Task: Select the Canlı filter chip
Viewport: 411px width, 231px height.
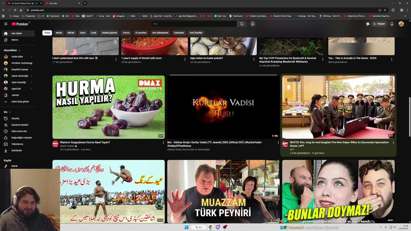Action: pyautogui.click(x=93, y=33)
